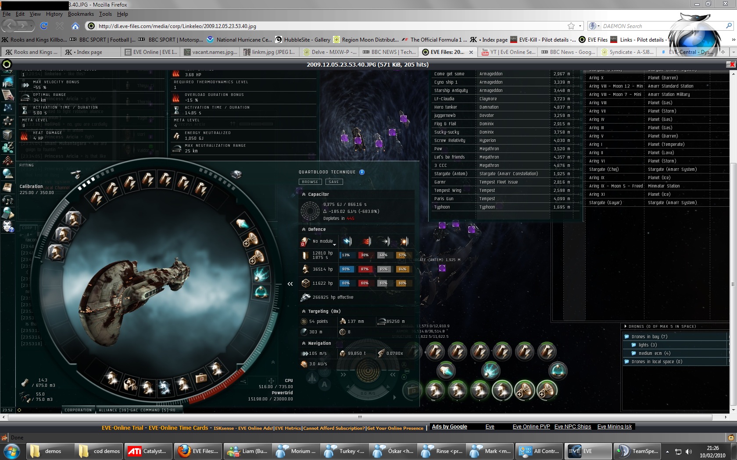
Task: Click the Firefox Back arrow button
Action: coord(9,26)
